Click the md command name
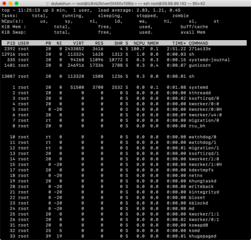The image size is (251, 240). (192, 209)
